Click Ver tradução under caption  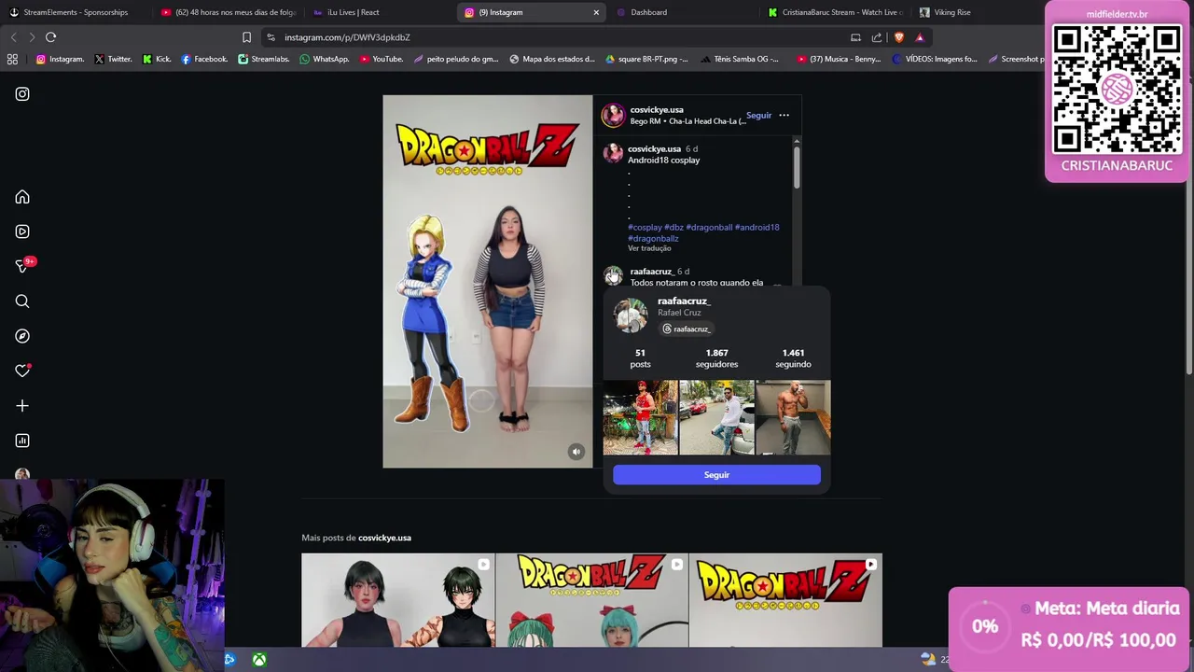[649, 248]
